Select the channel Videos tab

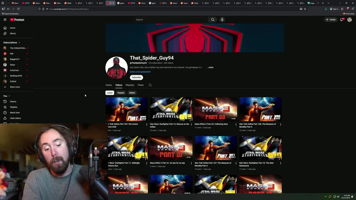pyautogui.click(x=119, y=85)
